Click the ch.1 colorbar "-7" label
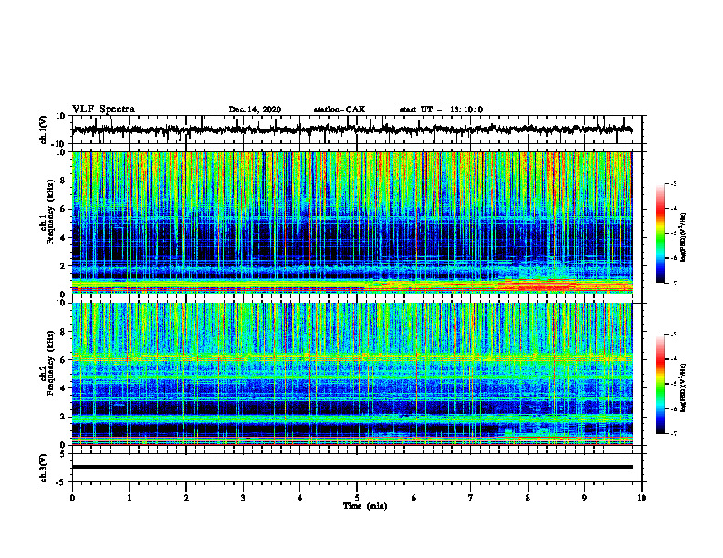The width and height of the screenshot is (723, 558). coord(674,283)
